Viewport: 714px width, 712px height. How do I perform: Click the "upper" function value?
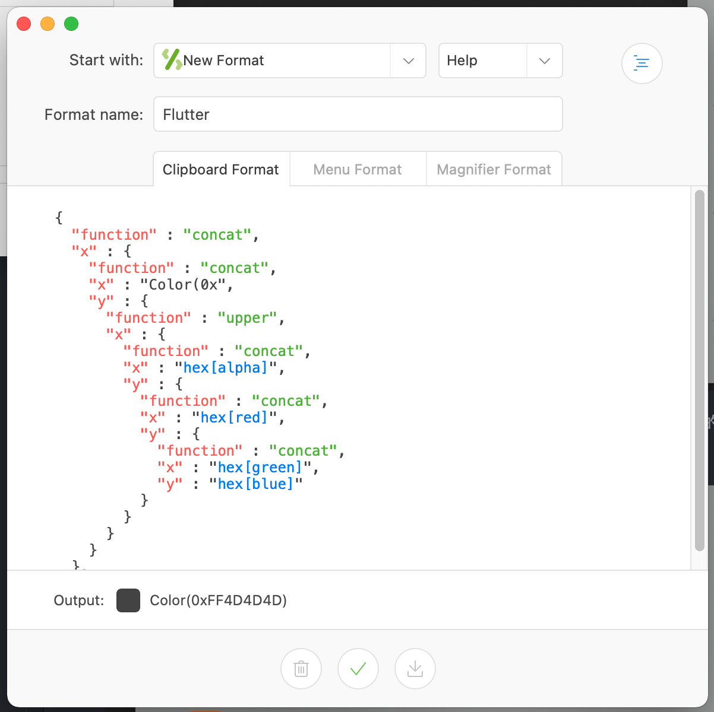click(248, 318)
